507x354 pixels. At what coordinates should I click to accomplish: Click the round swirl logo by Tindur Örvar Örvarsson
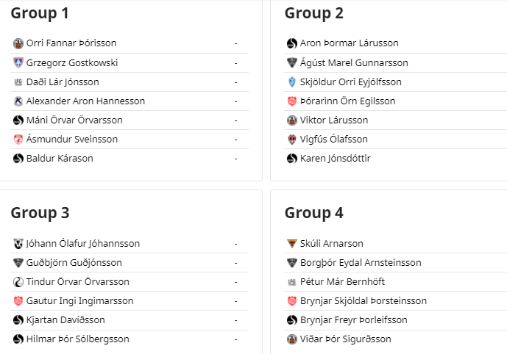pyautogui.click(x=18, y=282)
